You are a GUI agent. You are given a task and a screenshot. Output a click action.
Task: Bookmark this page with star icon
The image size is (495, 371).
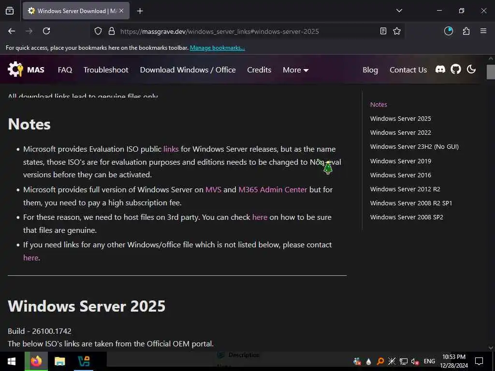(397, 31)
